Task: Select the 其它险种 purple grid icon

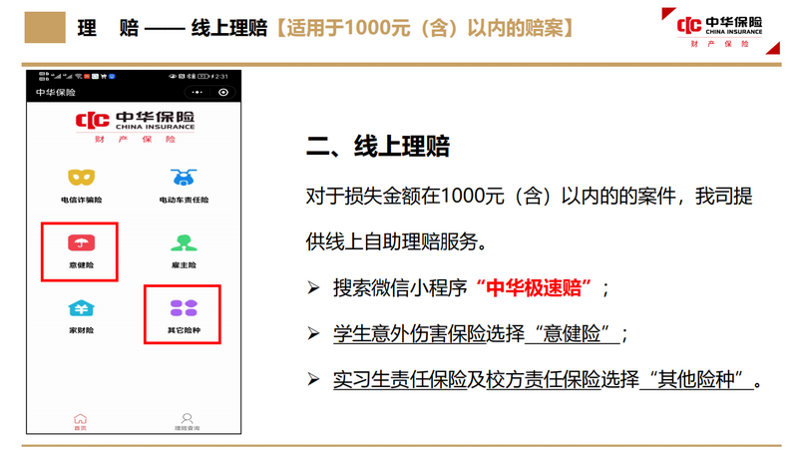Action: click(x=184, y=308)
